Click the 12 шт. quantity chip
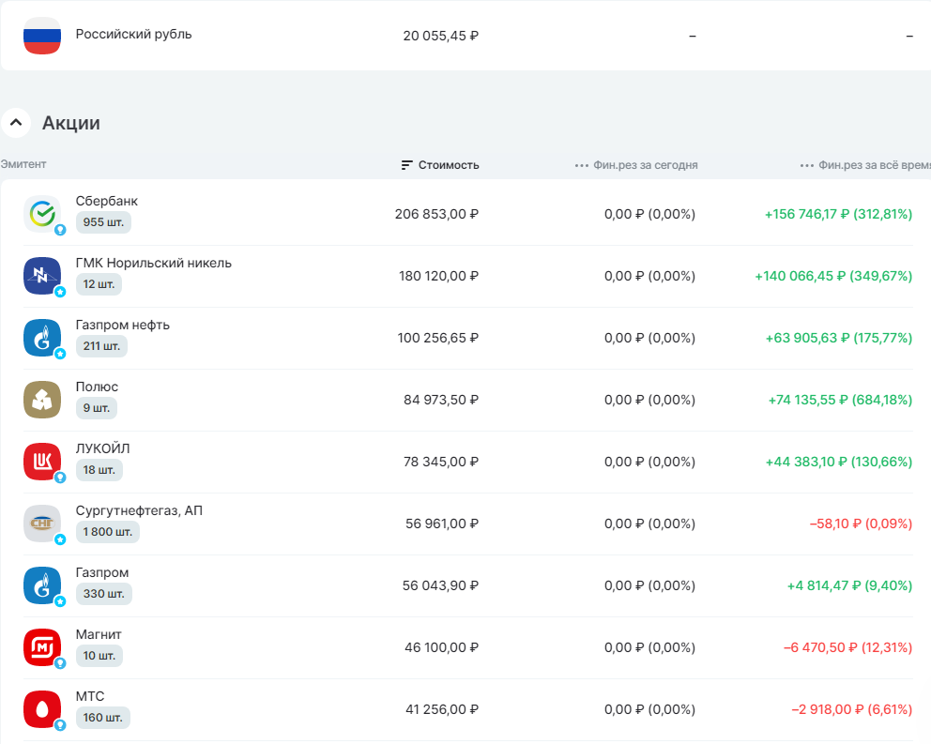 pos(99,284)
